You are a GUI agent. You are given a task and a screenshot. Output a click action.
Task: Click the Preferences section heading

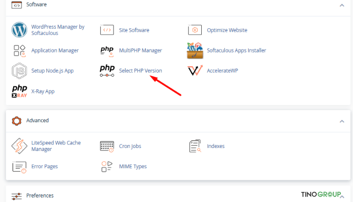40,195
